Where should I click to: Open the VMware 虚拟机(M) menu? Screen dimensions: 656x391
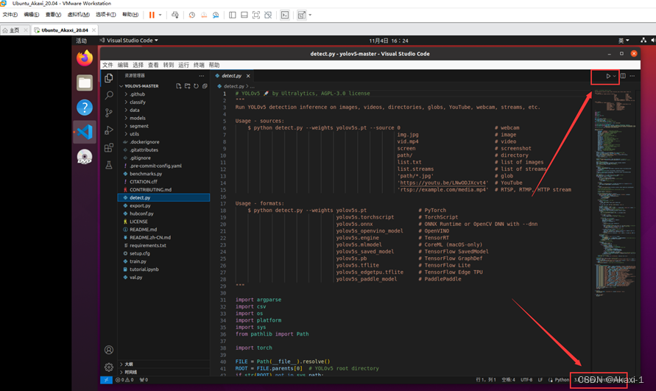coord(78,15)
